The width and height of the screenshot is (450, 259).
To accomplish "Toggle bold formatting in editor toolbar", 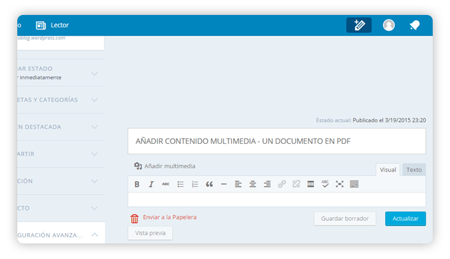I will [137, 184].
